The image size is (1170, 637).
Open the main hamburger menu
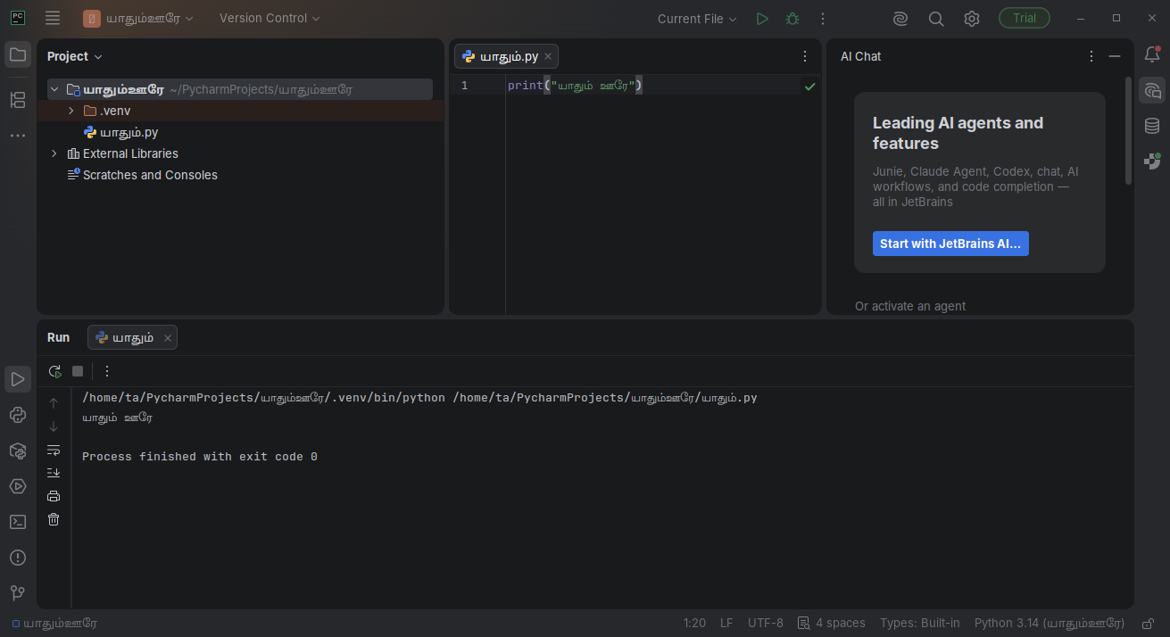53,18
